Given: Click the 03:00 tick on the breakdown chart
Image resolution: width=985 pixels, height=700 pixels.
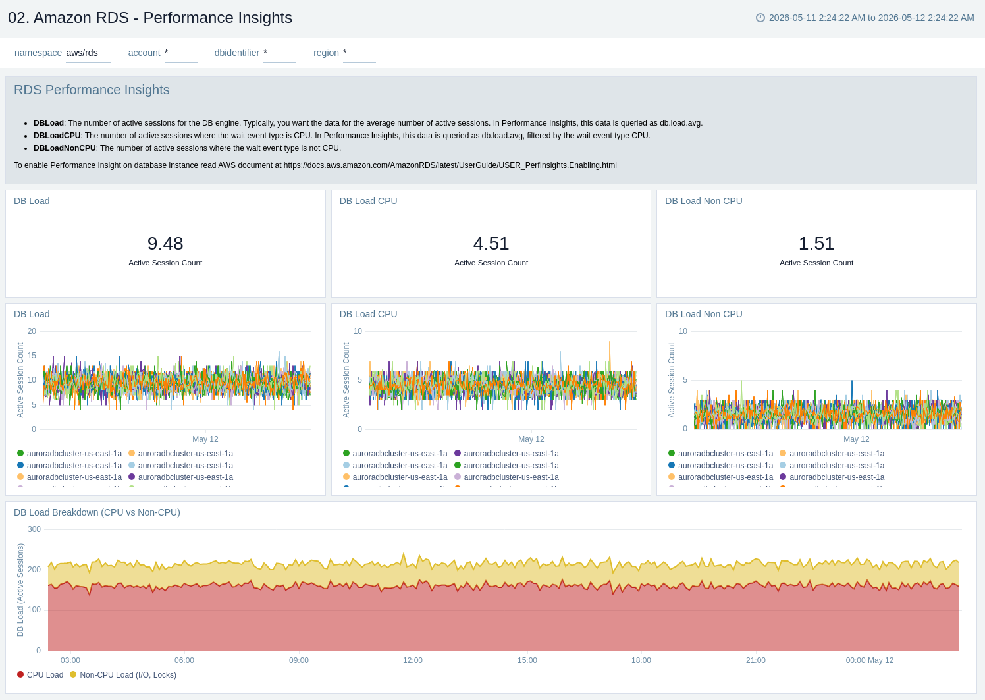Looking at the screenshot, I should (x=70, y=660).
